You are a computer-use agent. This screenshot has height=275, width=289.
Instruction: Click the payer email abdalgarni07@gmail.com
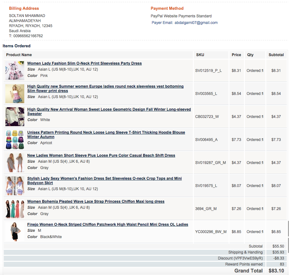(x=196, y=23)
